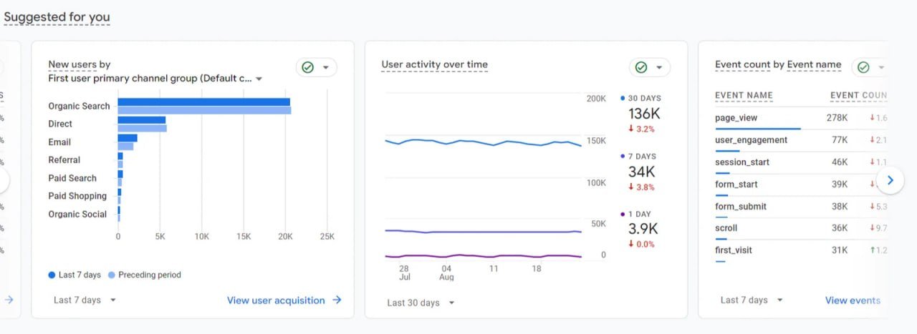Click the Organic Social channel label
The width and height of the screenshot is (917, 334).
(77, 214)
